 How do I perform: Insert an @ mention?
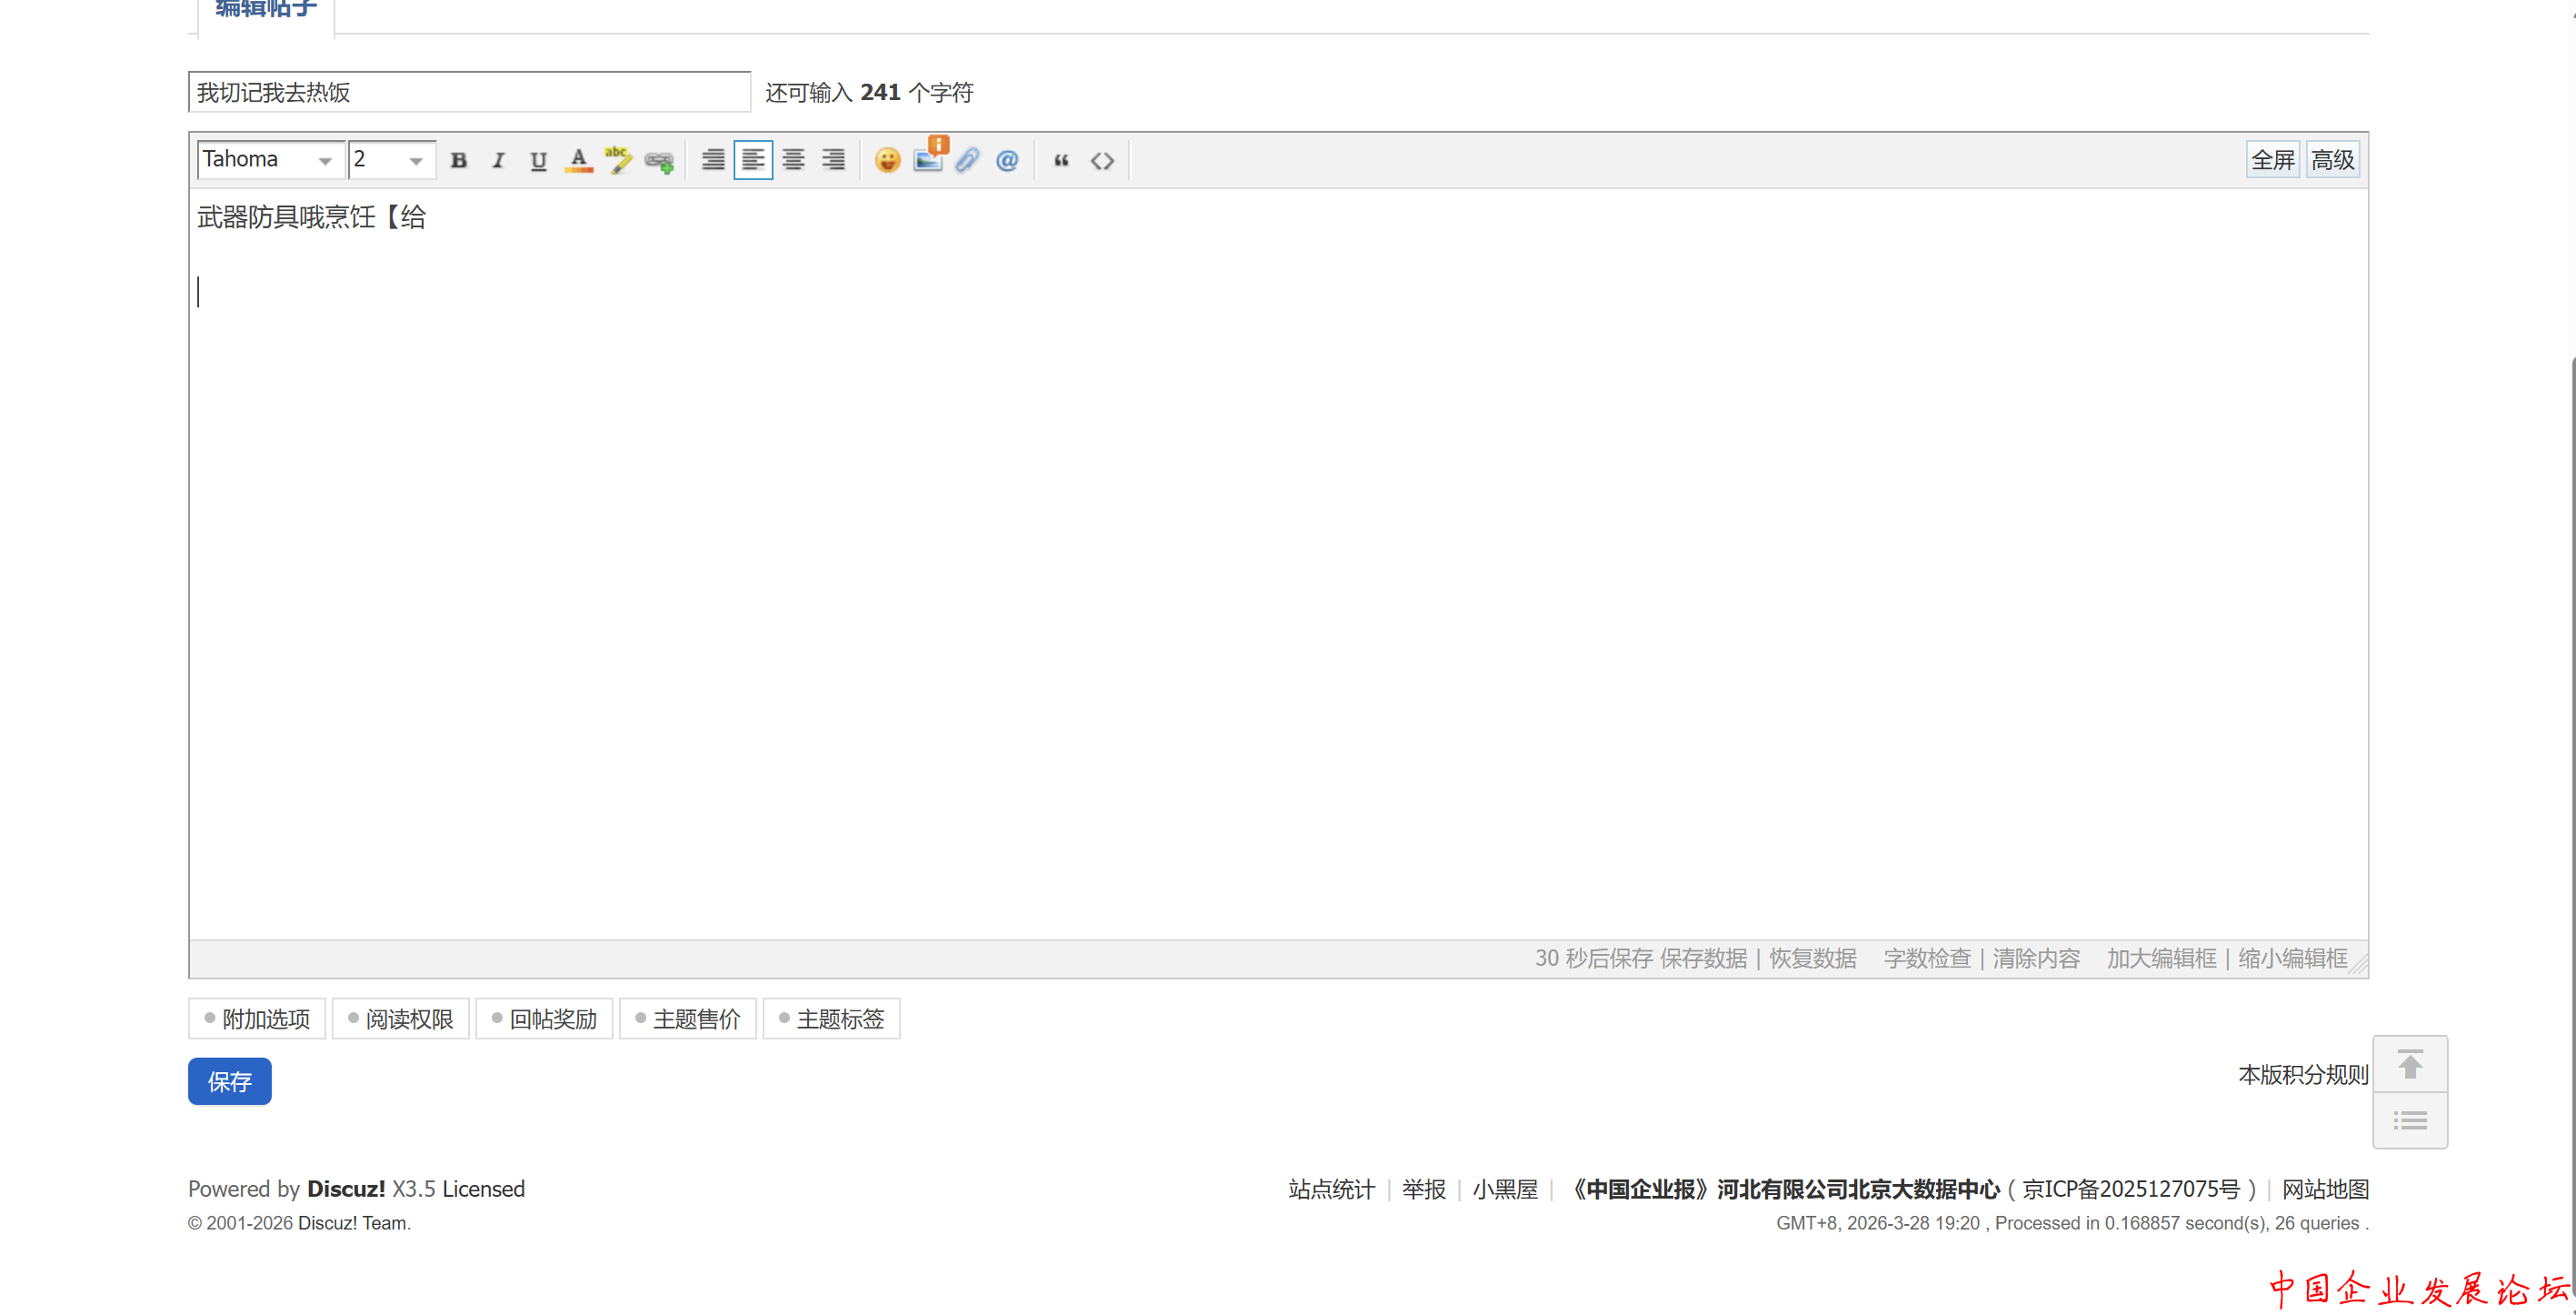click(x=1006, y=160)
